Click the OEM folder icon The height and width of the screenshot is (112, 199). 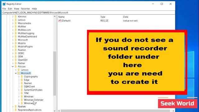coord(16,57)
